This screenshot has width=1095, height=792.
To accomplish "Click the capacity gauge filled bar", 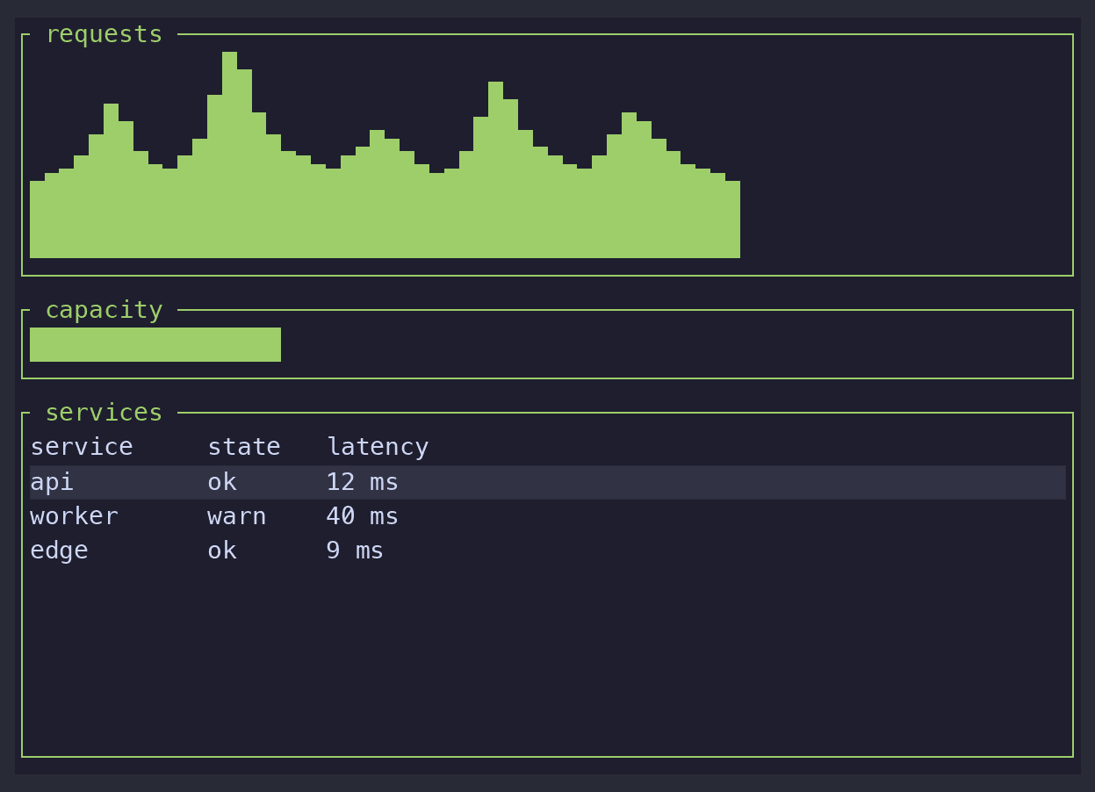I will (155, 344).
